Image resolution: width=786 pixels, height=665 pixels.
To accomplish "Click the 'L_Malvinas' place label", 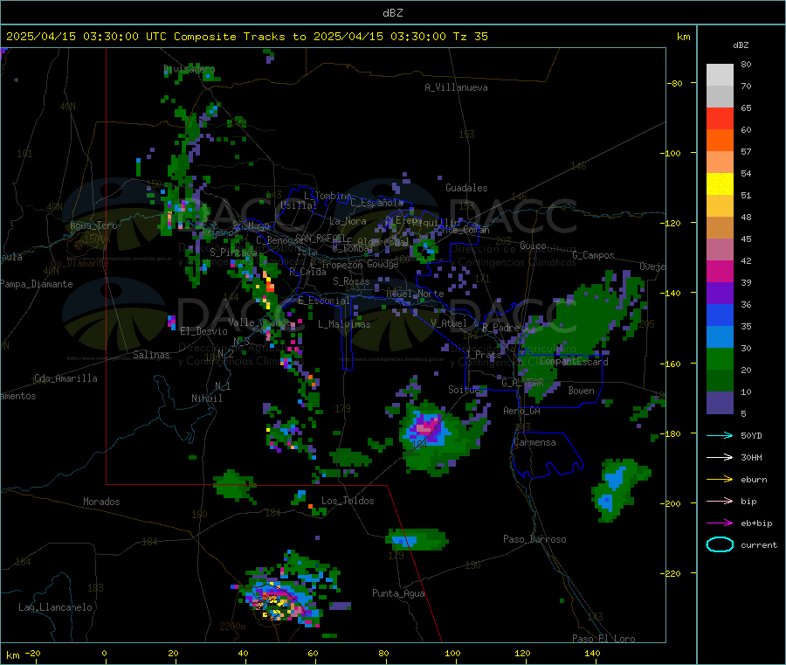I will point(344,324).
